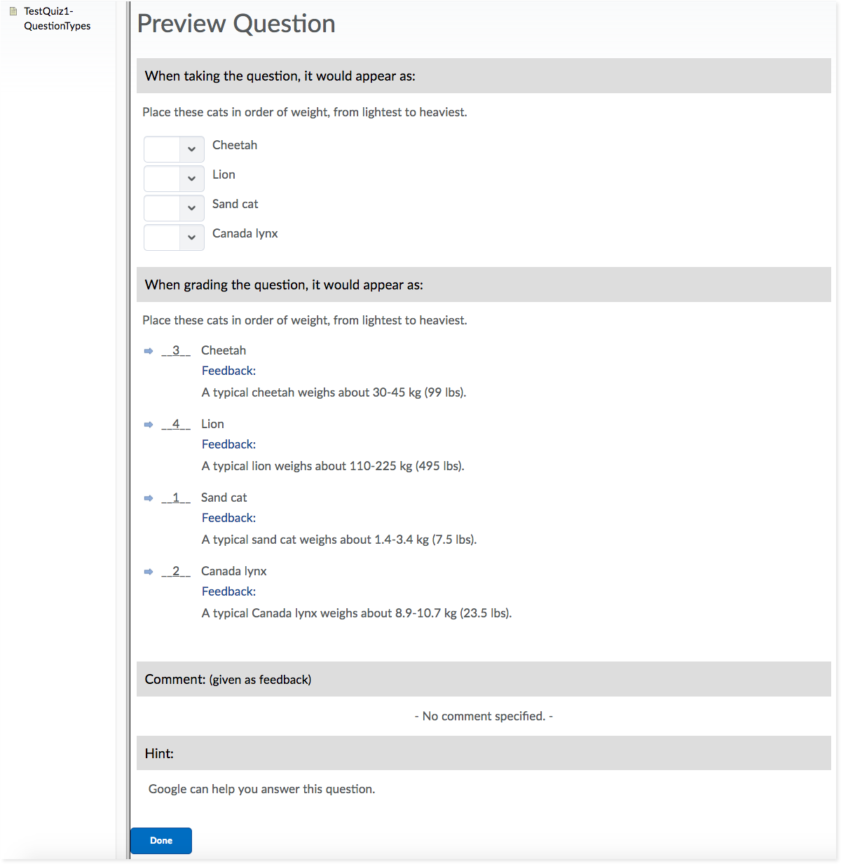Open TestQuiz1-QuestionTypes in the sidebar
Viewport: 841px width, 864px height.
(57, 19)
